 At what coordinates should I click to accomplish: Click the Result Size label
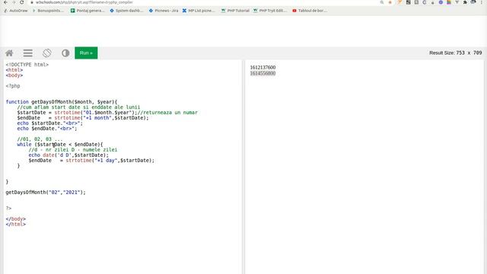(455, 53)
